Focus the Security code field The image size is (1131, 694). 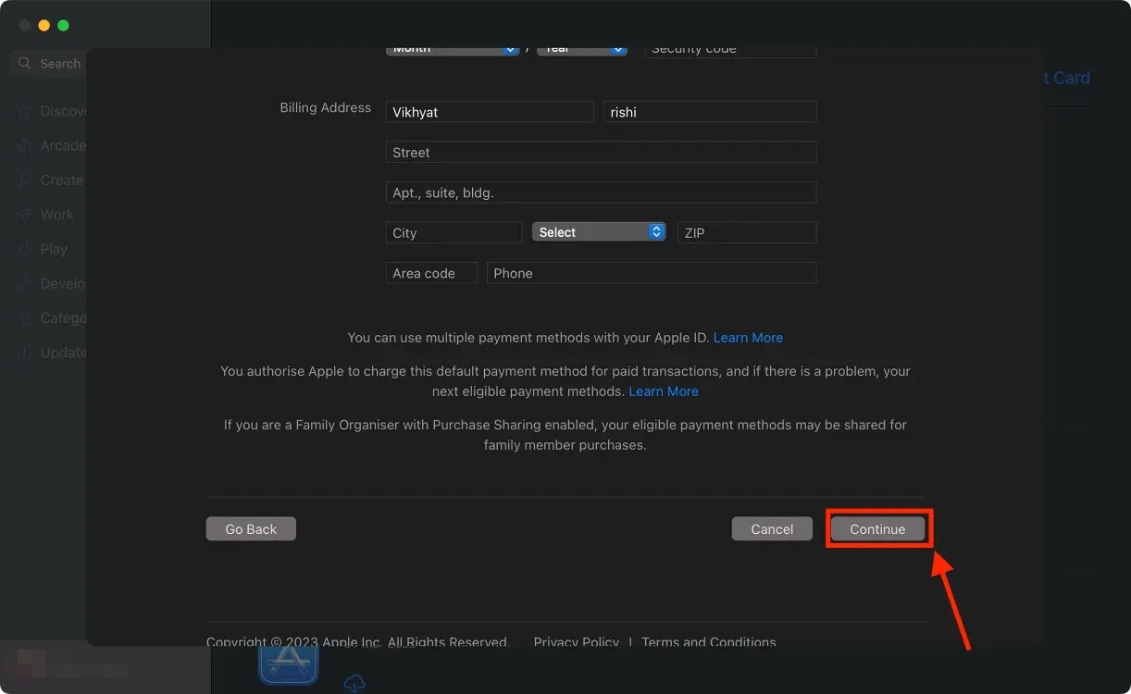click(x=730, y=50)
